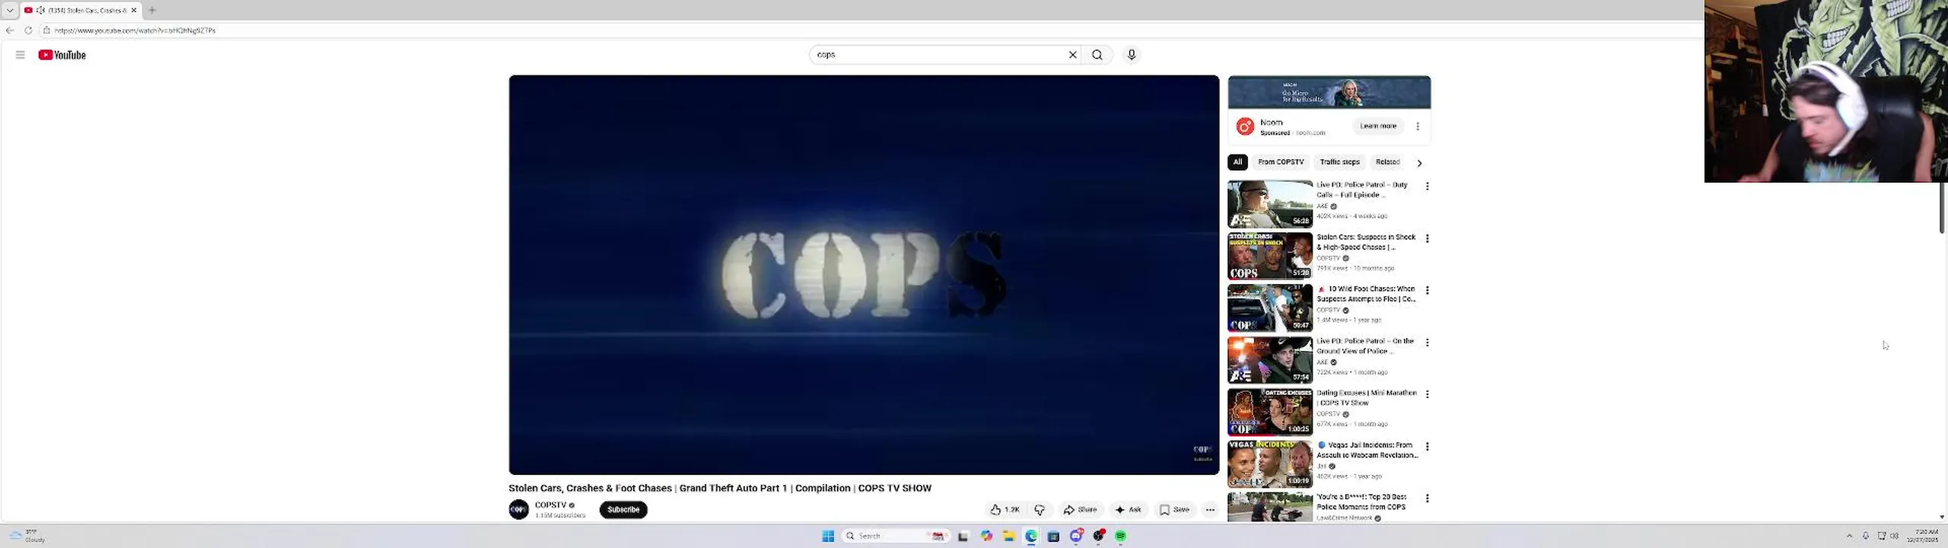Open Copilot from the taskbar

point(986,537)
